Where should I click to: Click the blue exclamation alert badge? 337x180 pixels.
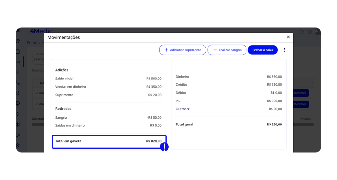click(164, 147)
